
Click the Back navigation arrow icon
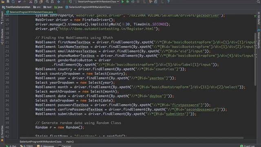pyautogui.click(x=59, y=2)
